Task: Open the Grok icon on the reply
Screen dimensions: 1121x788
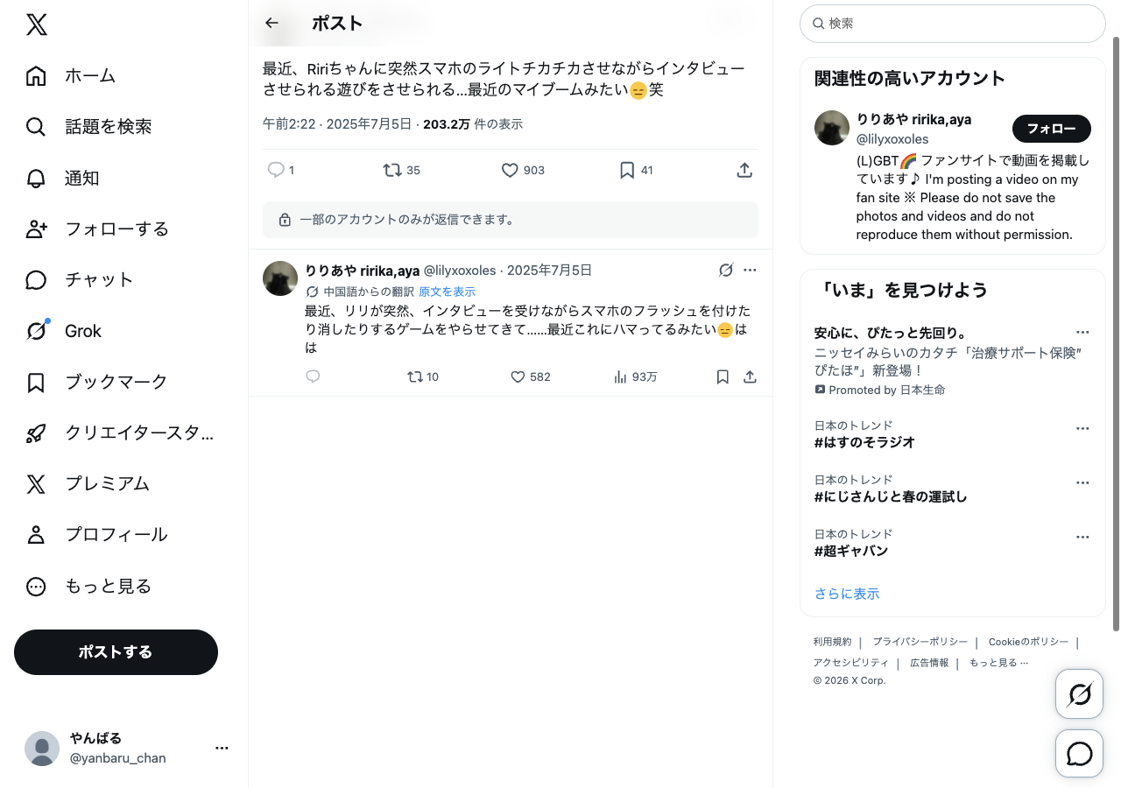Action: [x=725, y=270]
